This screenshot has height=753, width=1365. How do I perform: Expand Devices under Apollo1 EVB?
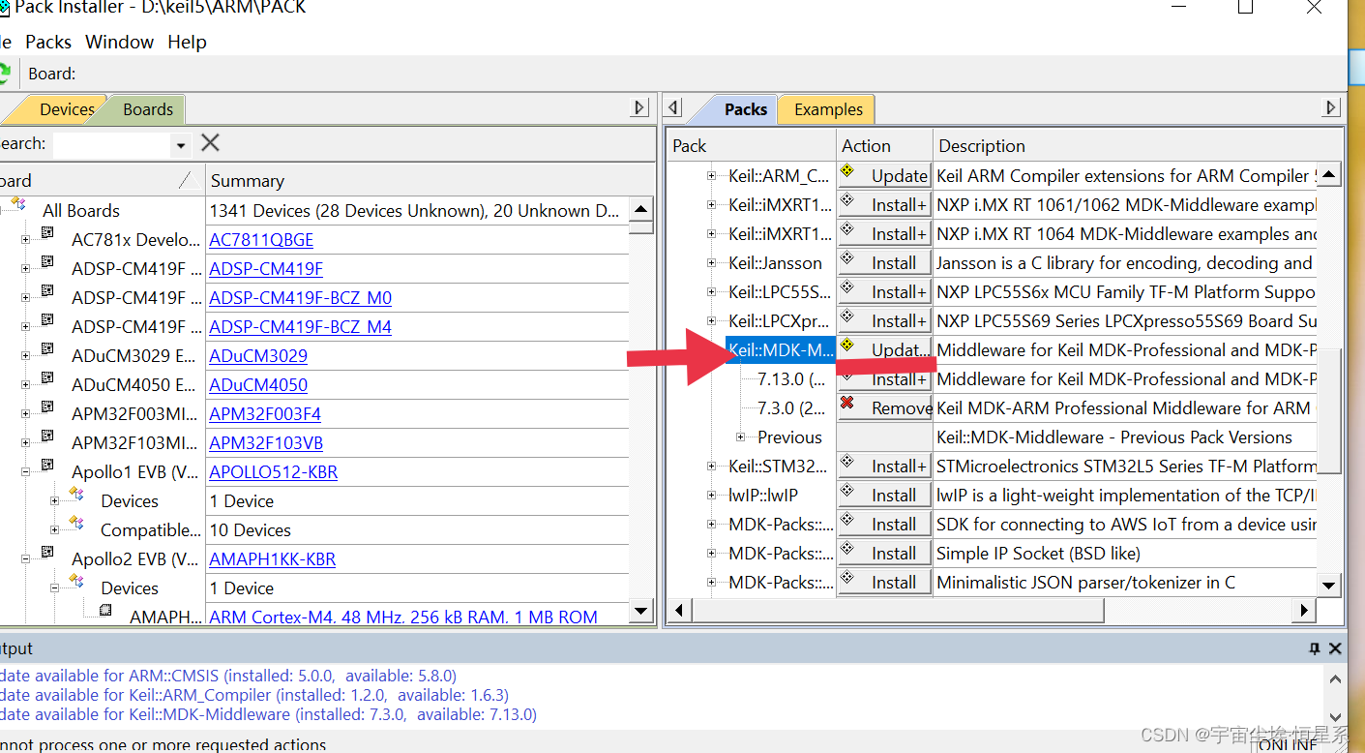pos(54,501)
